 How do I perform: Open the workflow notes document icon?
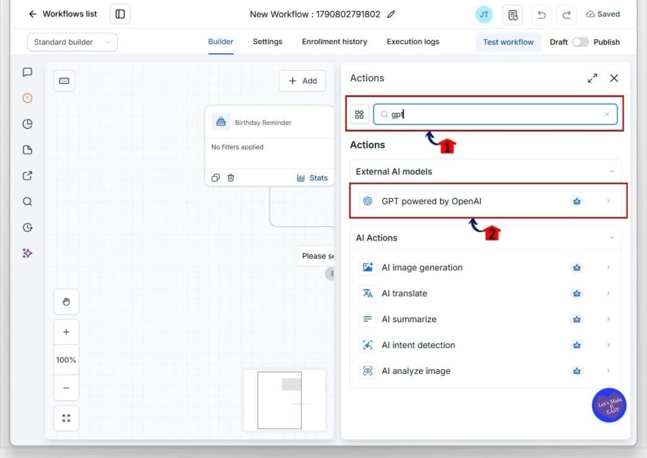tap(513, 15)
